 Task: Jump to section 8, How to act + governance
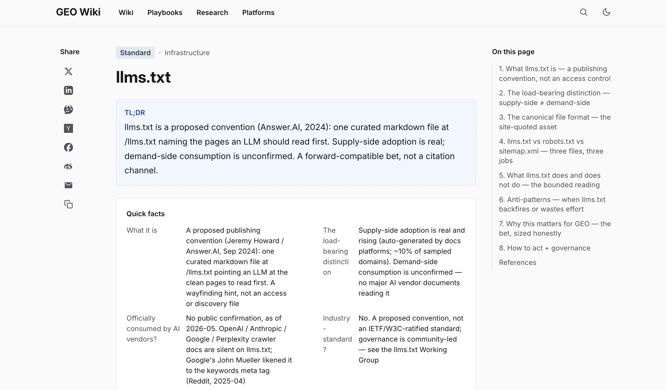click(544, 248)
